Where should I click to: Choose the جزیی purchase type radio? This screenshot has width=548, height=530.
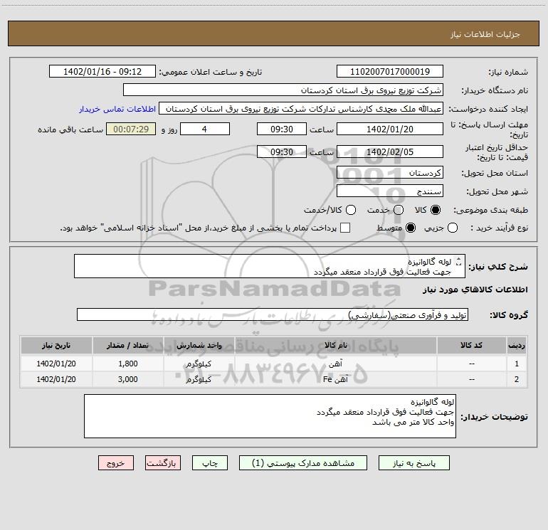pyautogui.click(x=452, y=228)
